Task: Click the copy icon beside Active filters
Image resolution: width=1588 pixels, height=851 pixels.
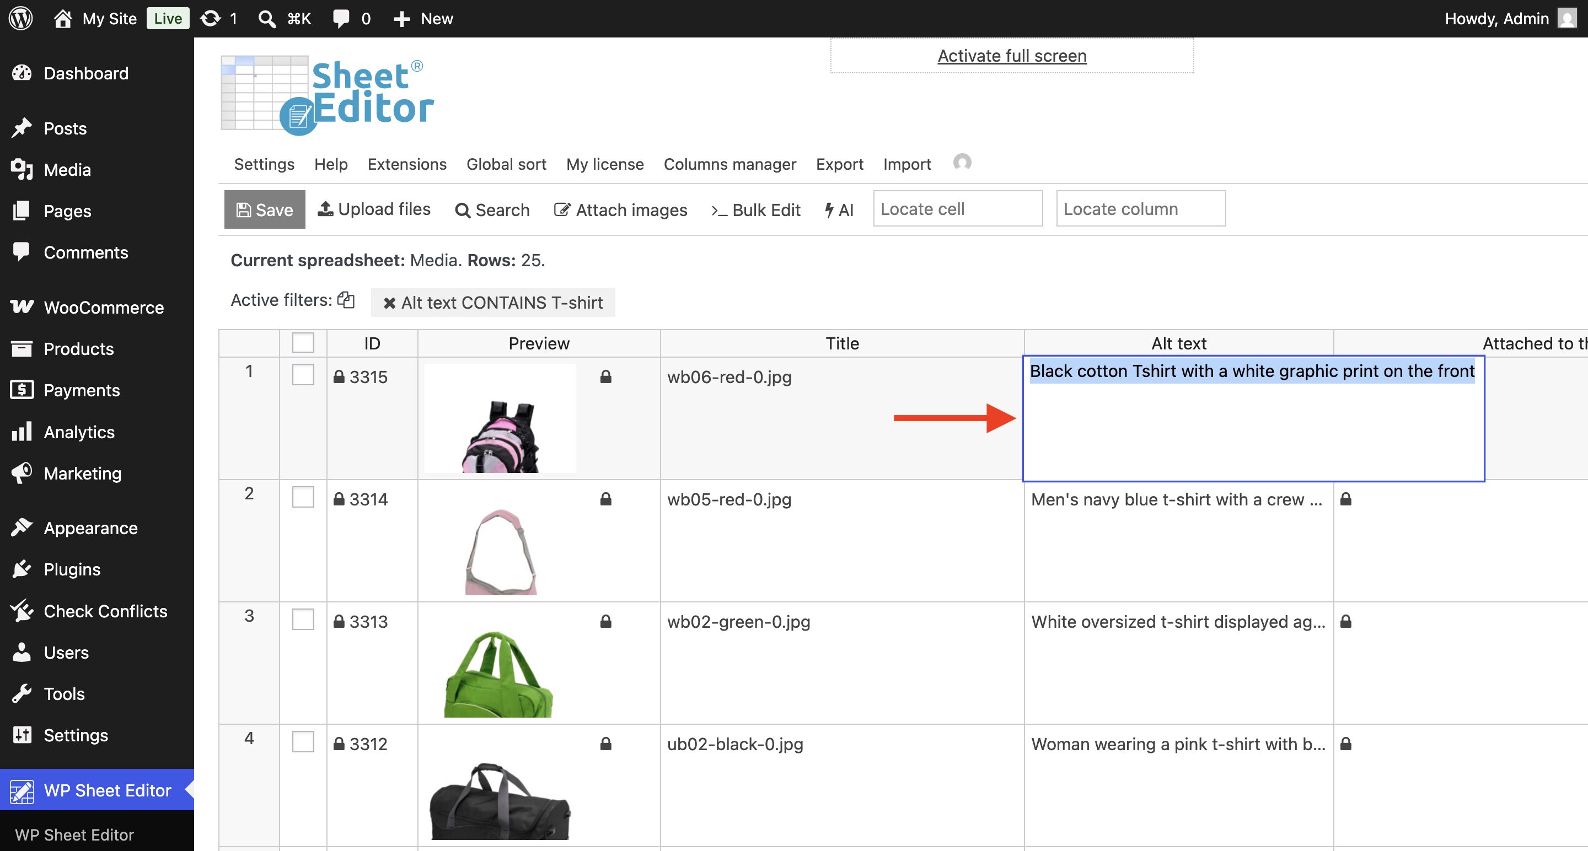Action: (346, 299)
